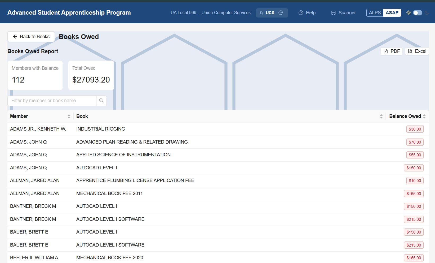The height and width of the screenshot is (263, 435).
Task: Sort the table by Member column
Action: (x=40, y=116)
